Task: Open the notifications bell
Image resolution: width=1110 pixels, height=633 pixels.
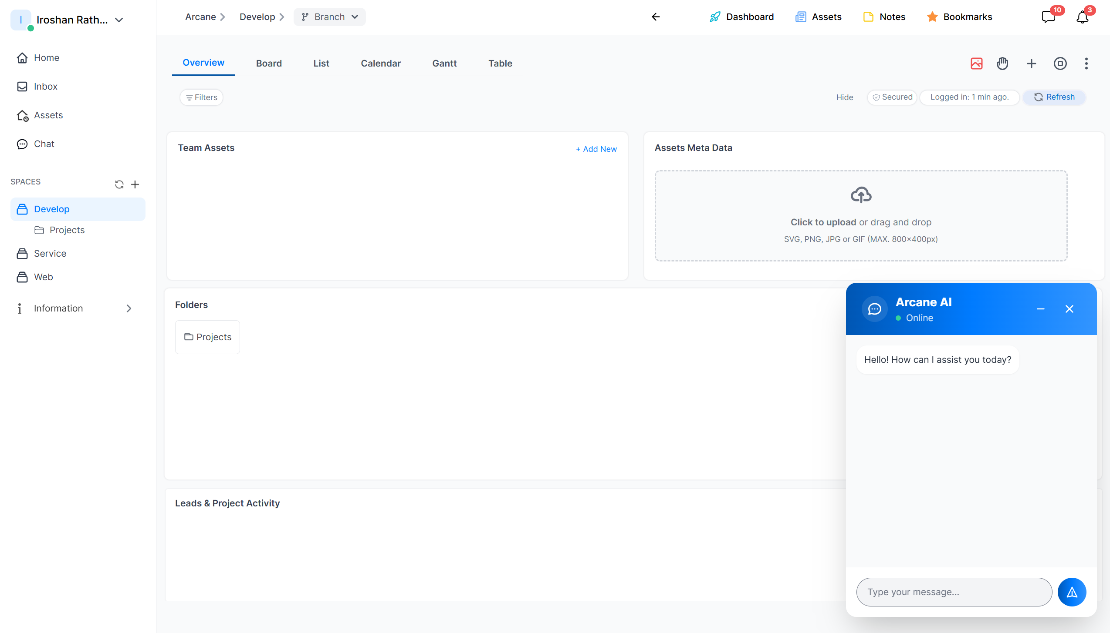Action: [1083, 17]
